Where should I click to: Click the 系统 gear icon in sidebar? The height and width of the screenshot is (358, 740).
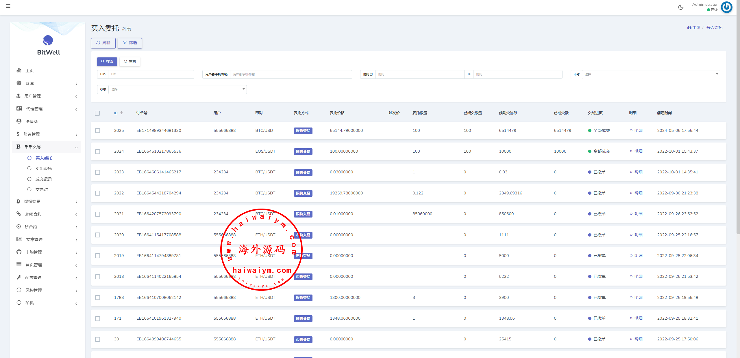[19, 83]
